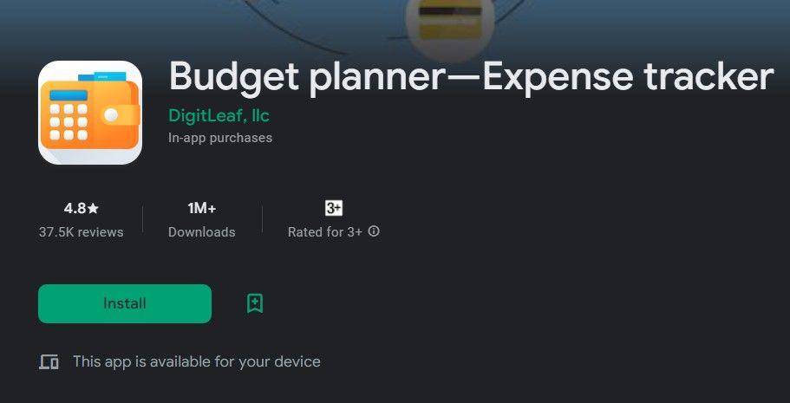Click the devices icon beside availability text
Viewport: 790px width, 403px height.
[49, 361]
